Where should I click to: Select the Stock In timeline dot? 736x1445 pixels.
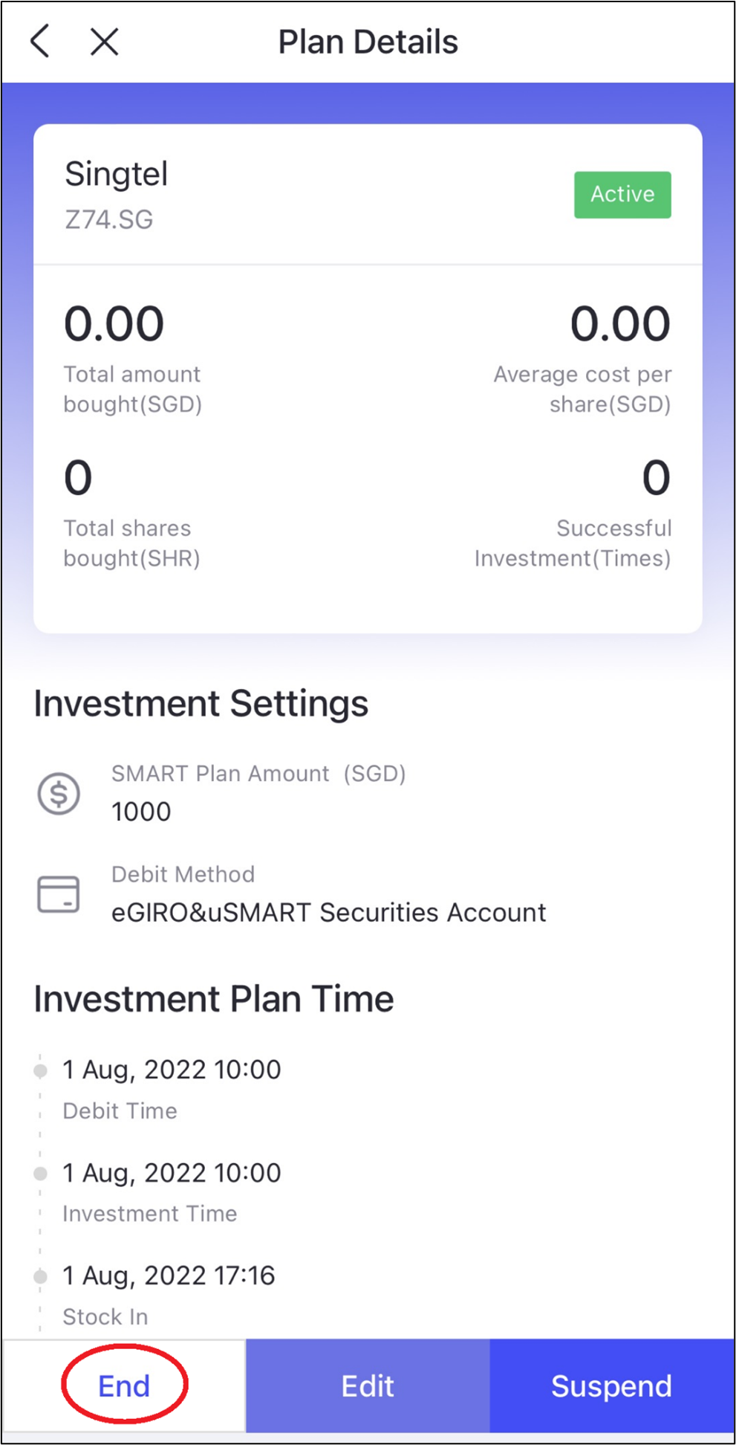pos(41,1276)
